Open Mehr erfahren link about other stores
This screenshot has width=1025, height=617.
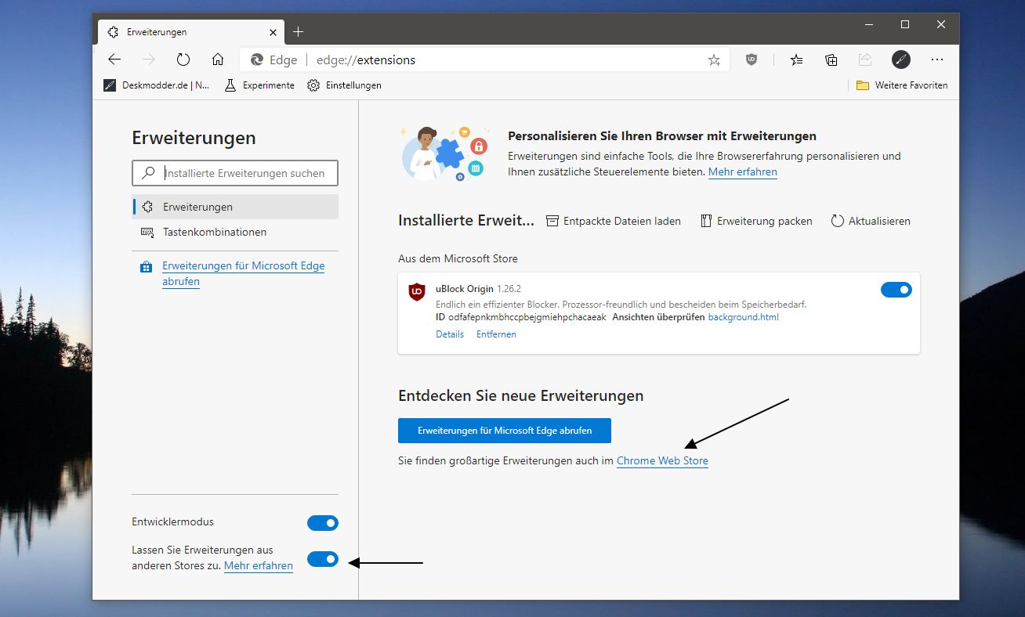259,565
